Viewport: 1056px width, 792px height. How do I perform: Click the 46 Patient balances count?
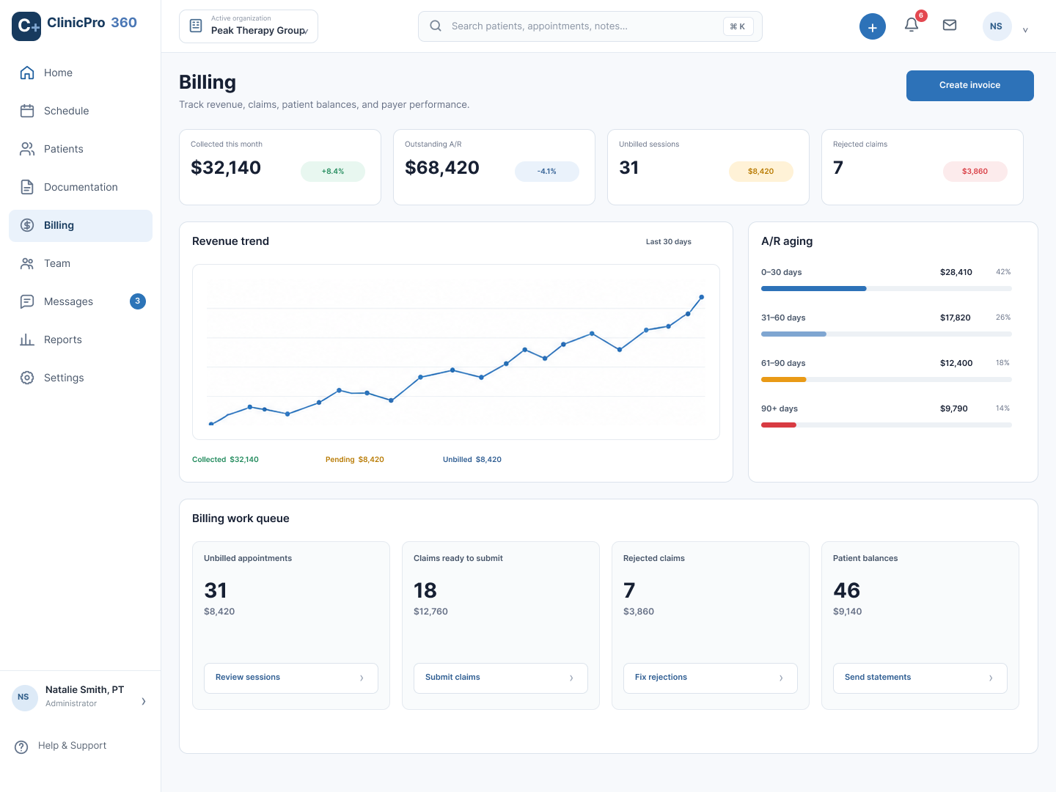click(x=846, y=590)
